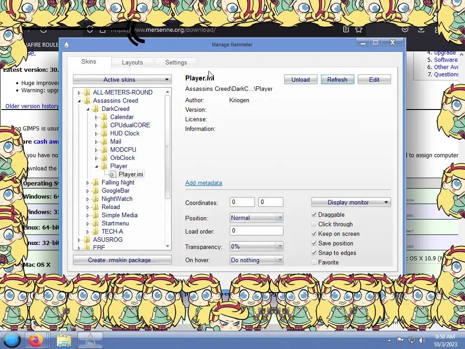This screenshot has width=465, height=349.
Task: Select the OrbClock tree item
Action: 123,158
